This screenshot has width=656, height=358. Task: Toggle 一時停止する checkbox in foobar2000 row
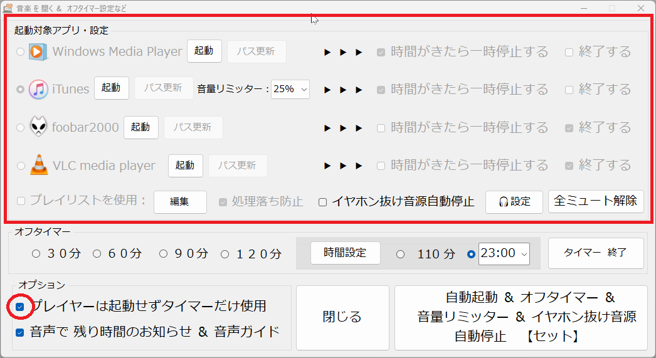[x=381, y=128]
